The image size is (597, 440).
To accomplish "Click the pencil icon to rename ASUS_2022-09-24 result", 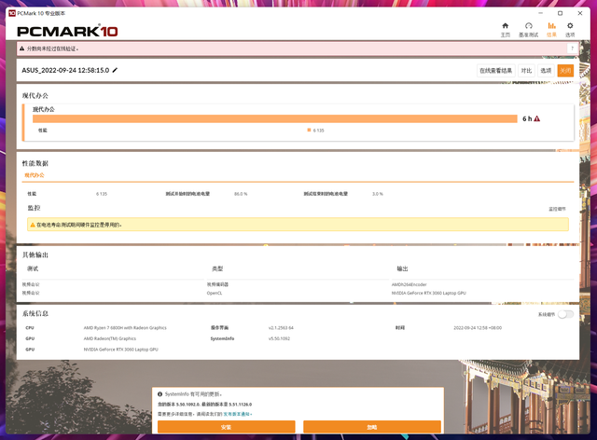I will [115, 70].
